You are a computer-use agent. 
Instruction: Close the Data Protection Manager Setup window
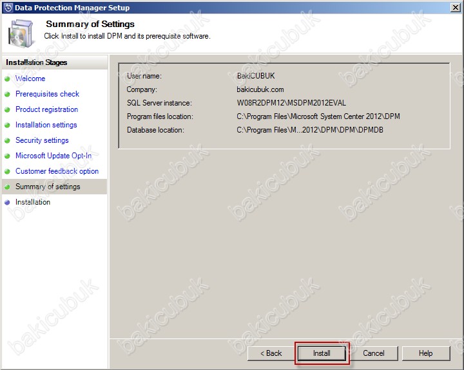[455, 7]
